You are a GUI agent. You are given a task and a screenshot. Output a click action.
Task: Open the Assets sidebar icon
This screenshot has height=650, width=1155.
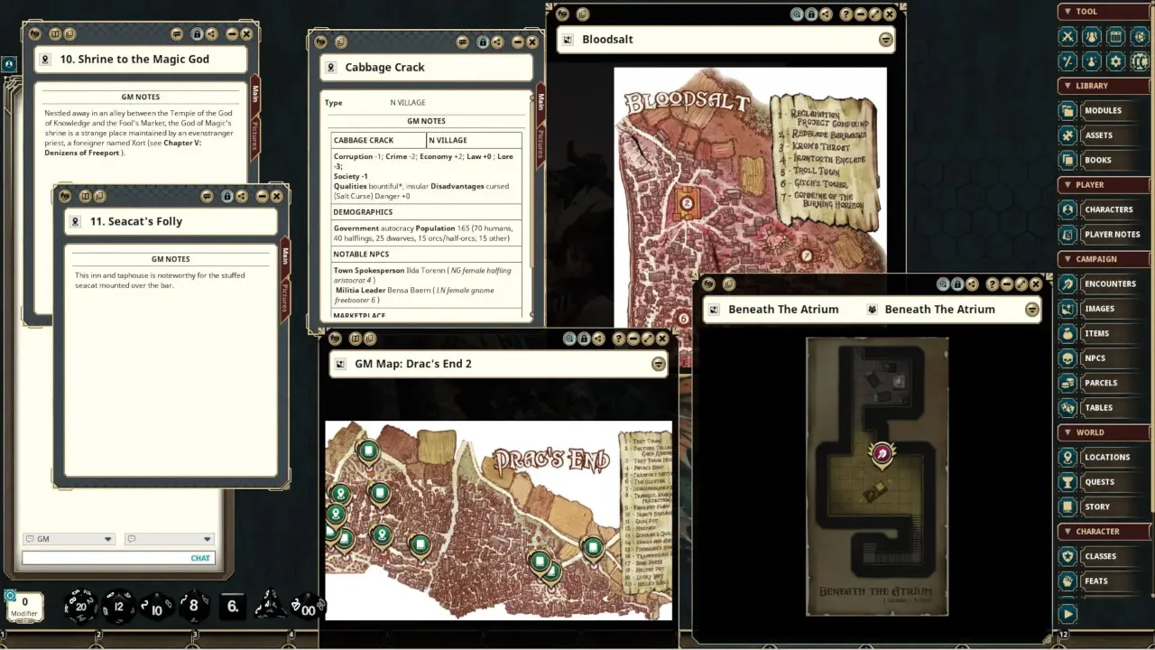point(1068,135)
